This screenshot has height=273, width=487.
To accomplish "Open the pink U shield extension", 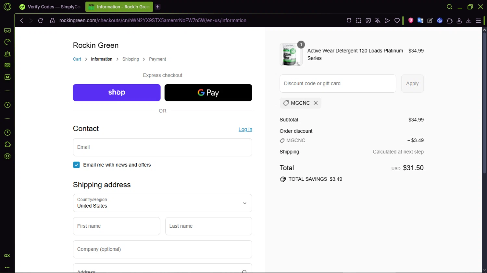I will click(411, 20).
